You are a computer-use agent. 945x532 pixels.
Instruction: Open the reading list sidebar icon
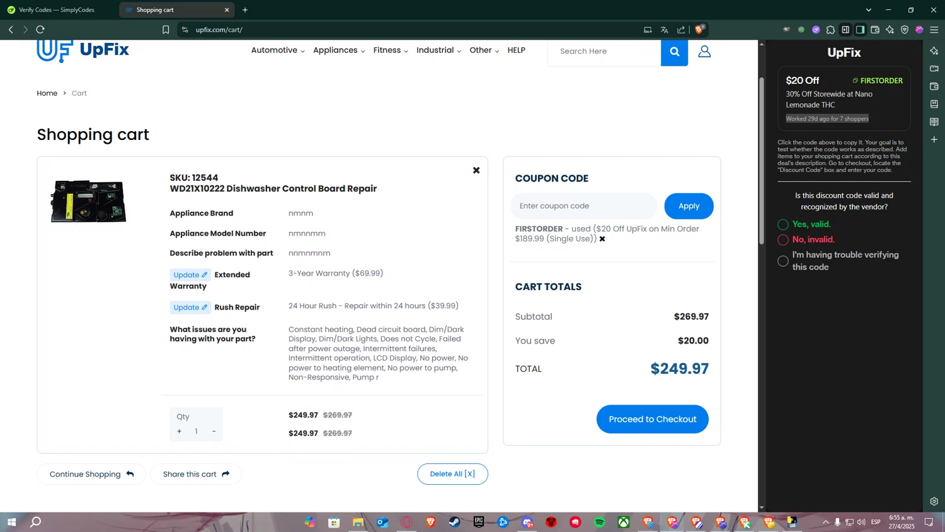934,122
